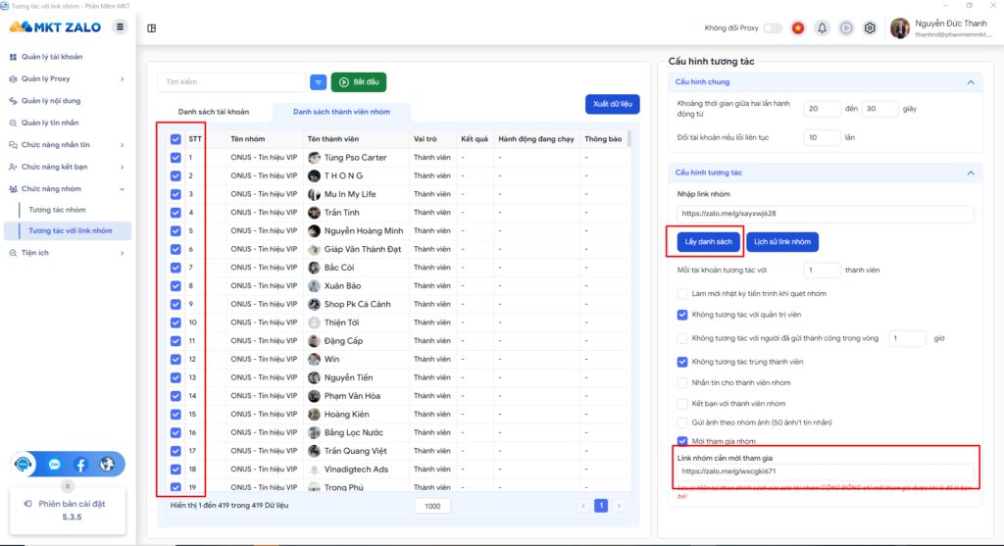
Task: Enable Kết bạn với thành viên nhóm checkbox
Action: pyautogui.click(x=682, y=403)
